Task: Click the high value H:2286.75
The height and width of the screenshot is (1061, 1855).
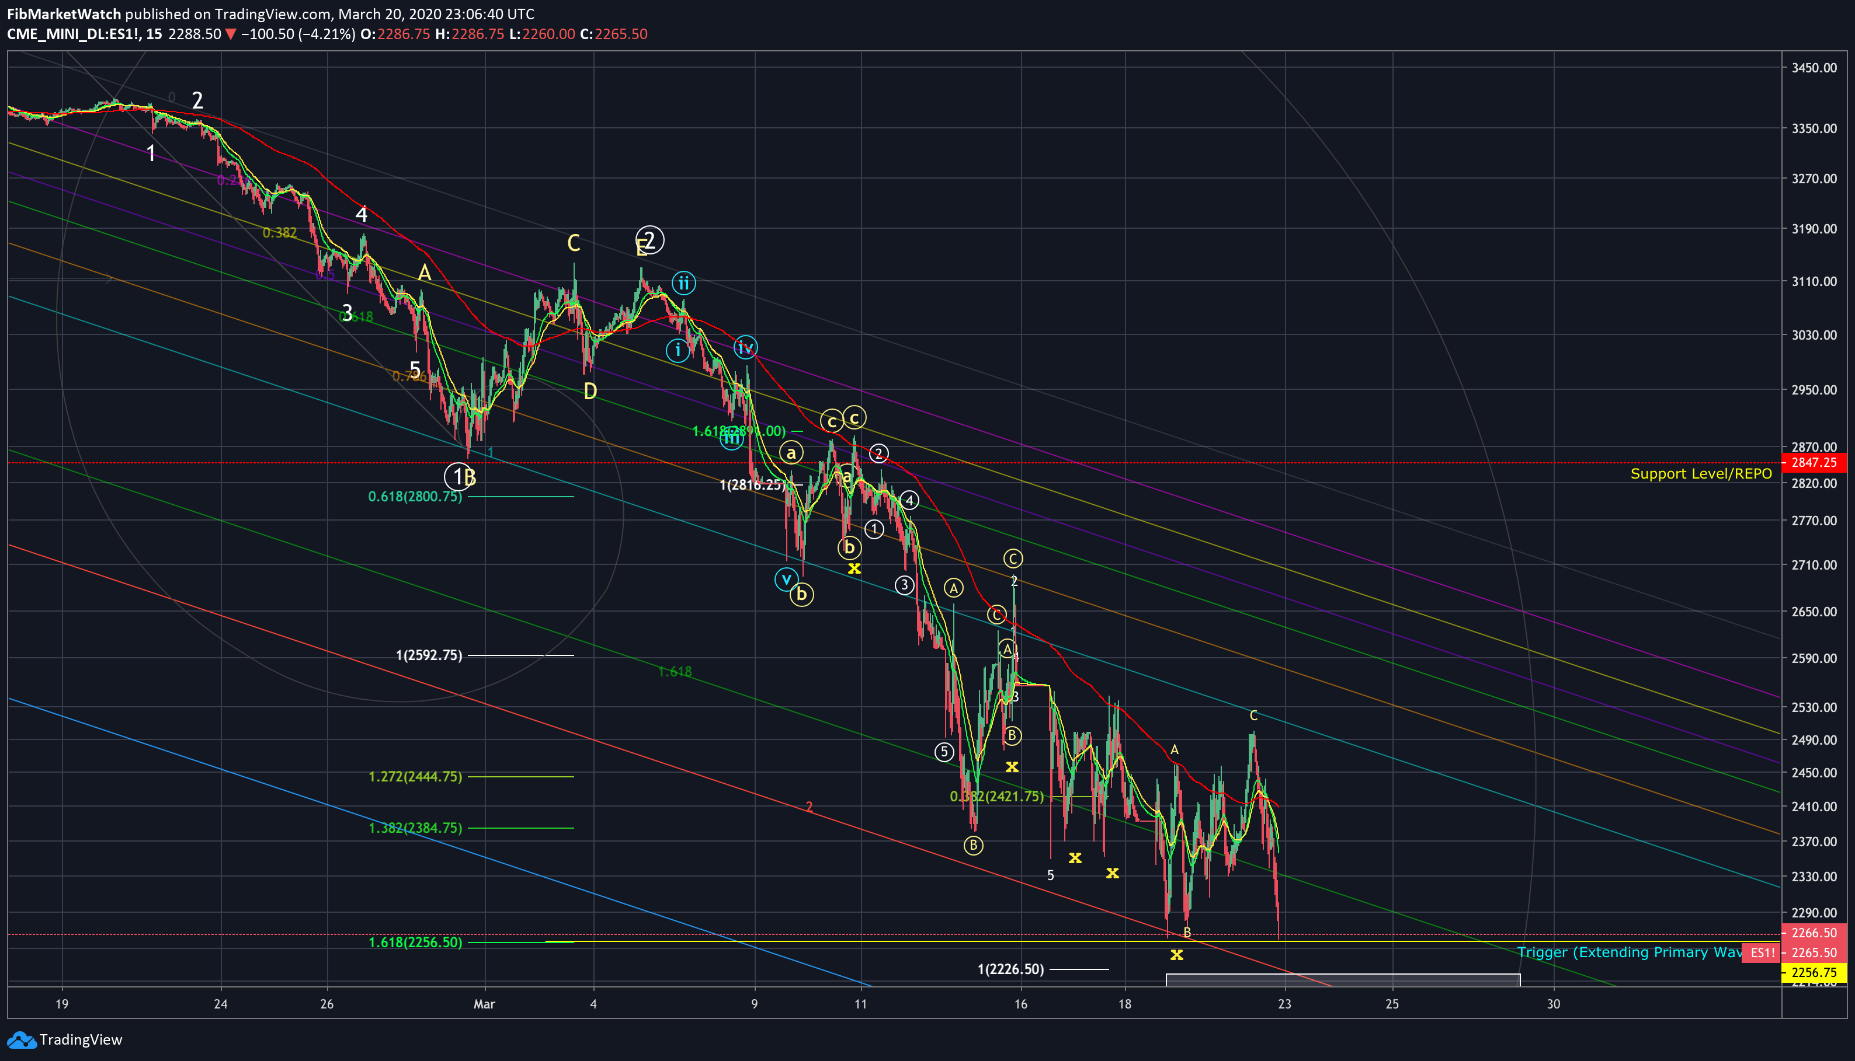Action: click(x=470, y=34)
